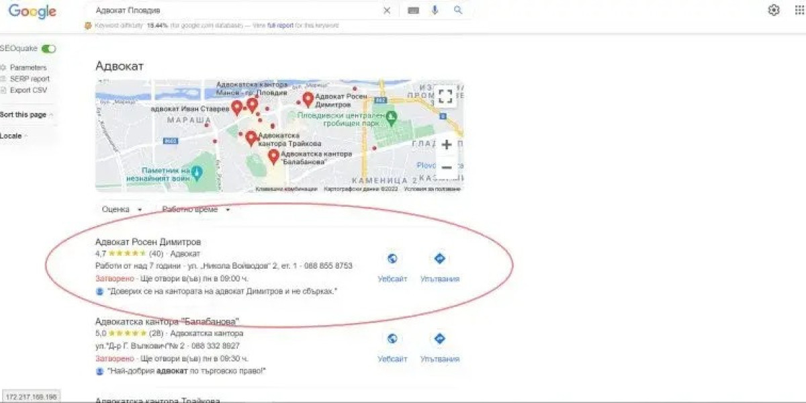The height and width of the screenshot is (403, 806).
Task: Toggle the SEOquake extension switch off
Action: 50,48
